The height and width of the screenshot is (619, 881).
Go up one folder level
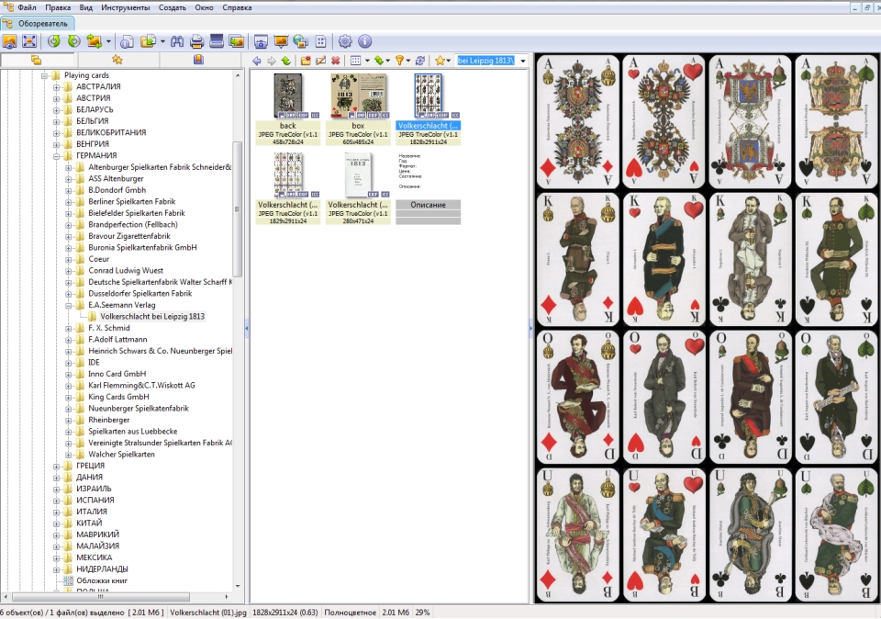click(x=286, y=61)
